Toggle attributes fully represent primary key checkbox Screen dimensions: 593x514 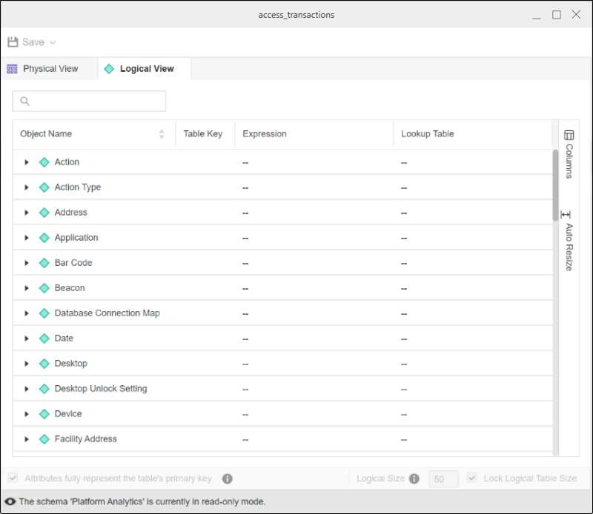tap(13, 478)
